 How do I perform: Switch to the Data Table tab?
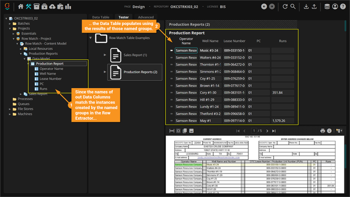[x=100, y=17]
